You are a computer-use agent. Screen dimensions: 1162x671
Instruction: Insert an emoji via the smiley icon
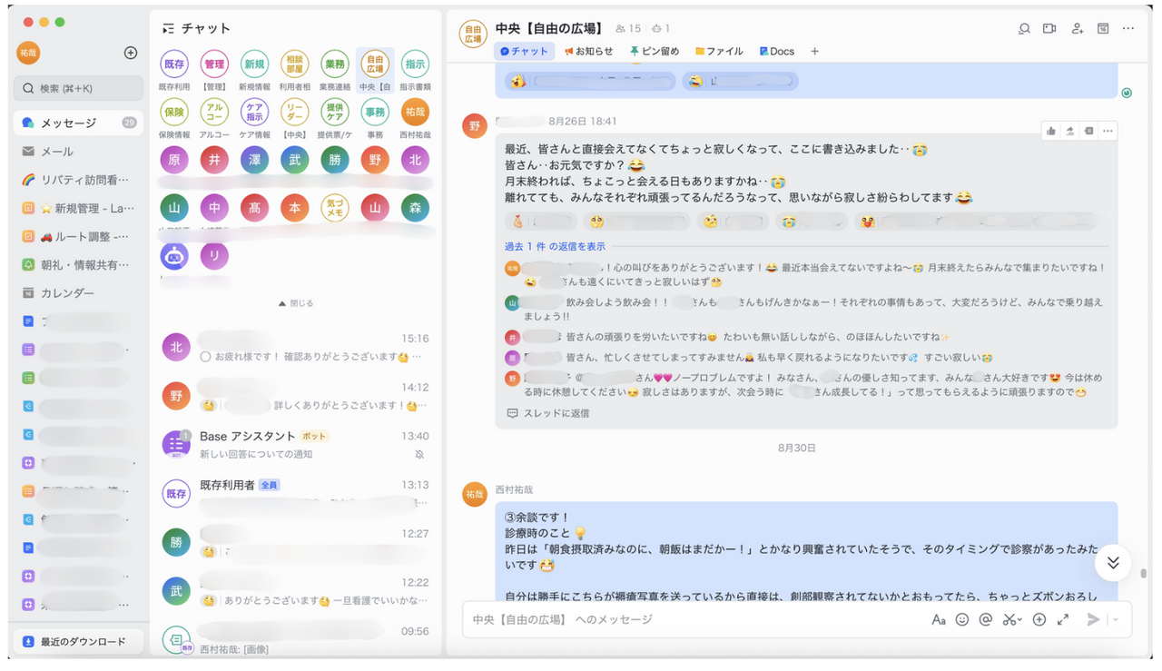click(x=962, y=619)
